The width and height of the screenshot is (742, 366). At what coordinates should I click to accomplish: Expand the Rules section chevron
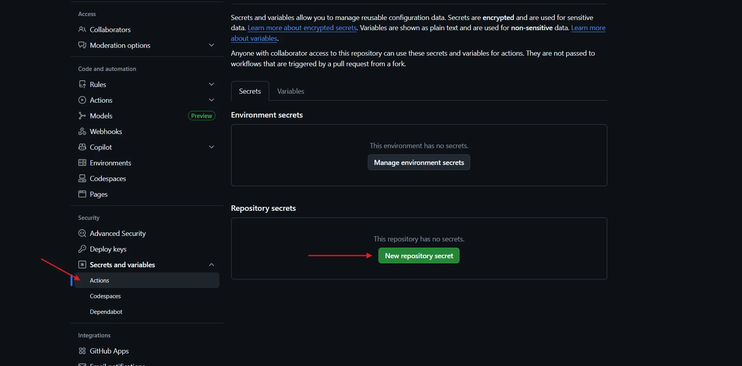tap(212, 84)
